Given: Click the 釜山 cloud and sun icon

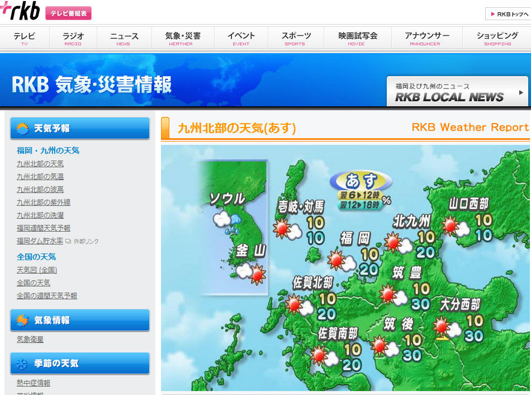Looking at the screenshot, I should [251, 273].
